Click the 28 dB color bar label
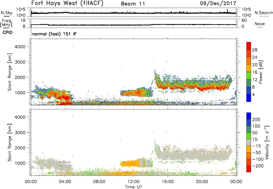Viewport: 273px width, 189px height. (255, 50)
